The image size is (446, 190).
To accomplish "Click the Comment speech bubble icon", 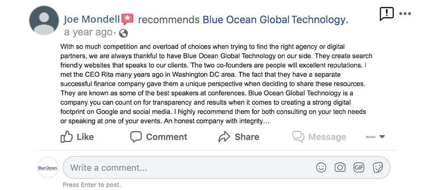I will coord(136,137).
